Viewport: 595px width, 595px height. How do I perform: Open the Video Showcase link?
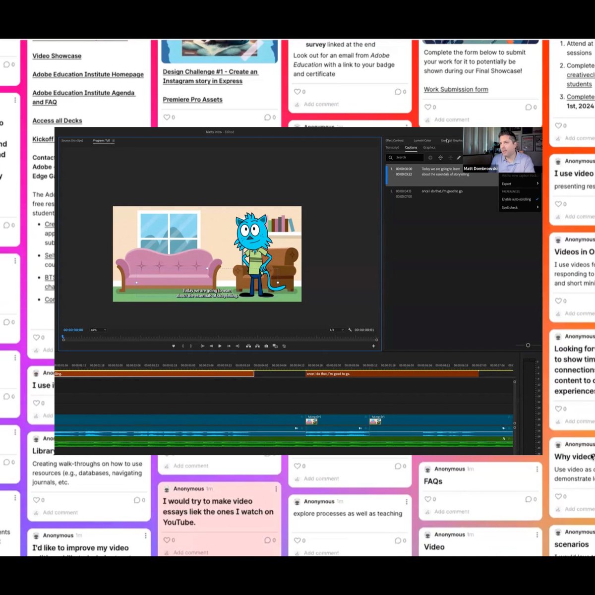[57, 56]
